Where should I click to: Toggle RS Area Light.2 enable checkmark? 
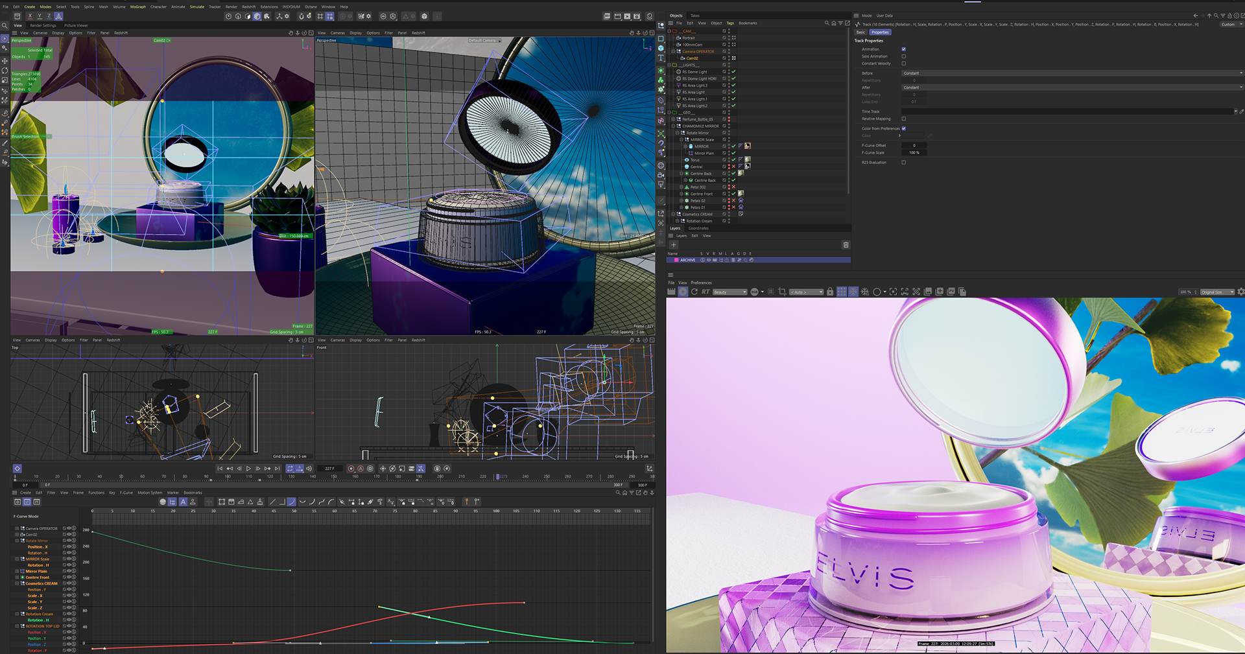point(733,106)
